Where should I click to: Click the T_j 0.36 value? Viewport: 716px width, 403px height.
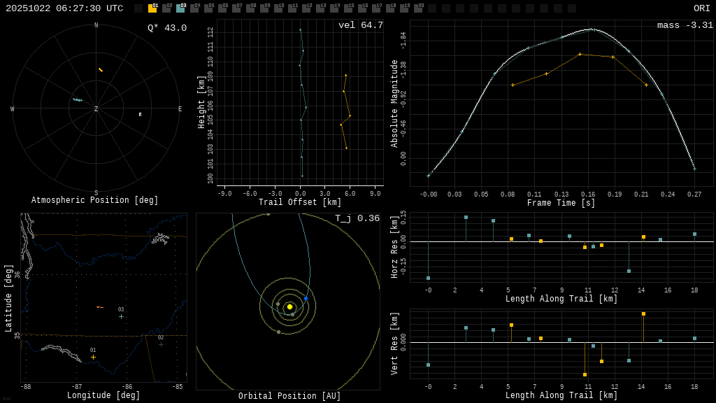pos(357,218)
